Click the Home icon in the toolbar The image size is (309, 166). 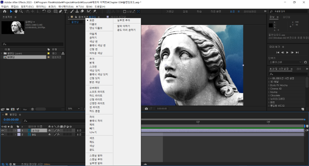tap(5, 11)
